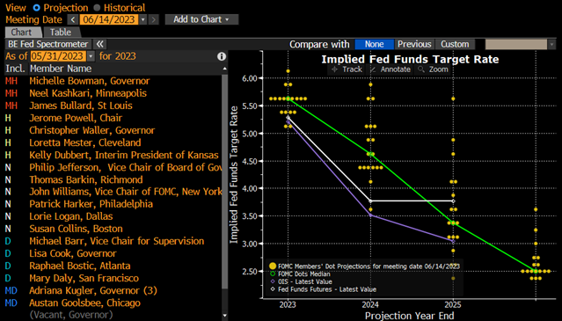Select Patrick Harker, Philadelphia row

(x=113, y=204)
